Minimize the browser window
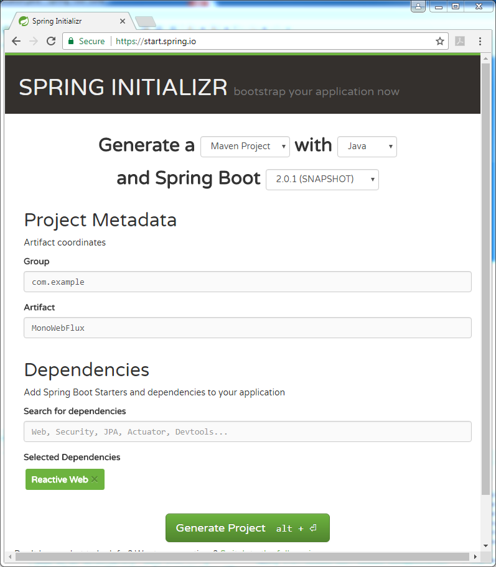Viewport: 496px width, 567px height. point(439,6)
